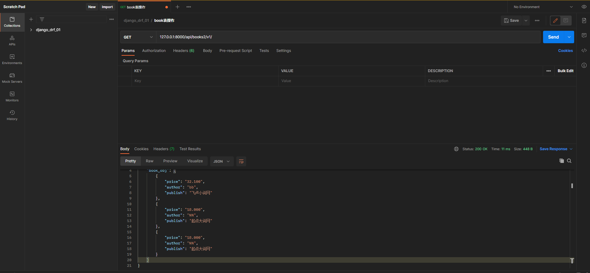
Task: Open documentation panel icon in right sidebar
Action: (x=584, y=21)
